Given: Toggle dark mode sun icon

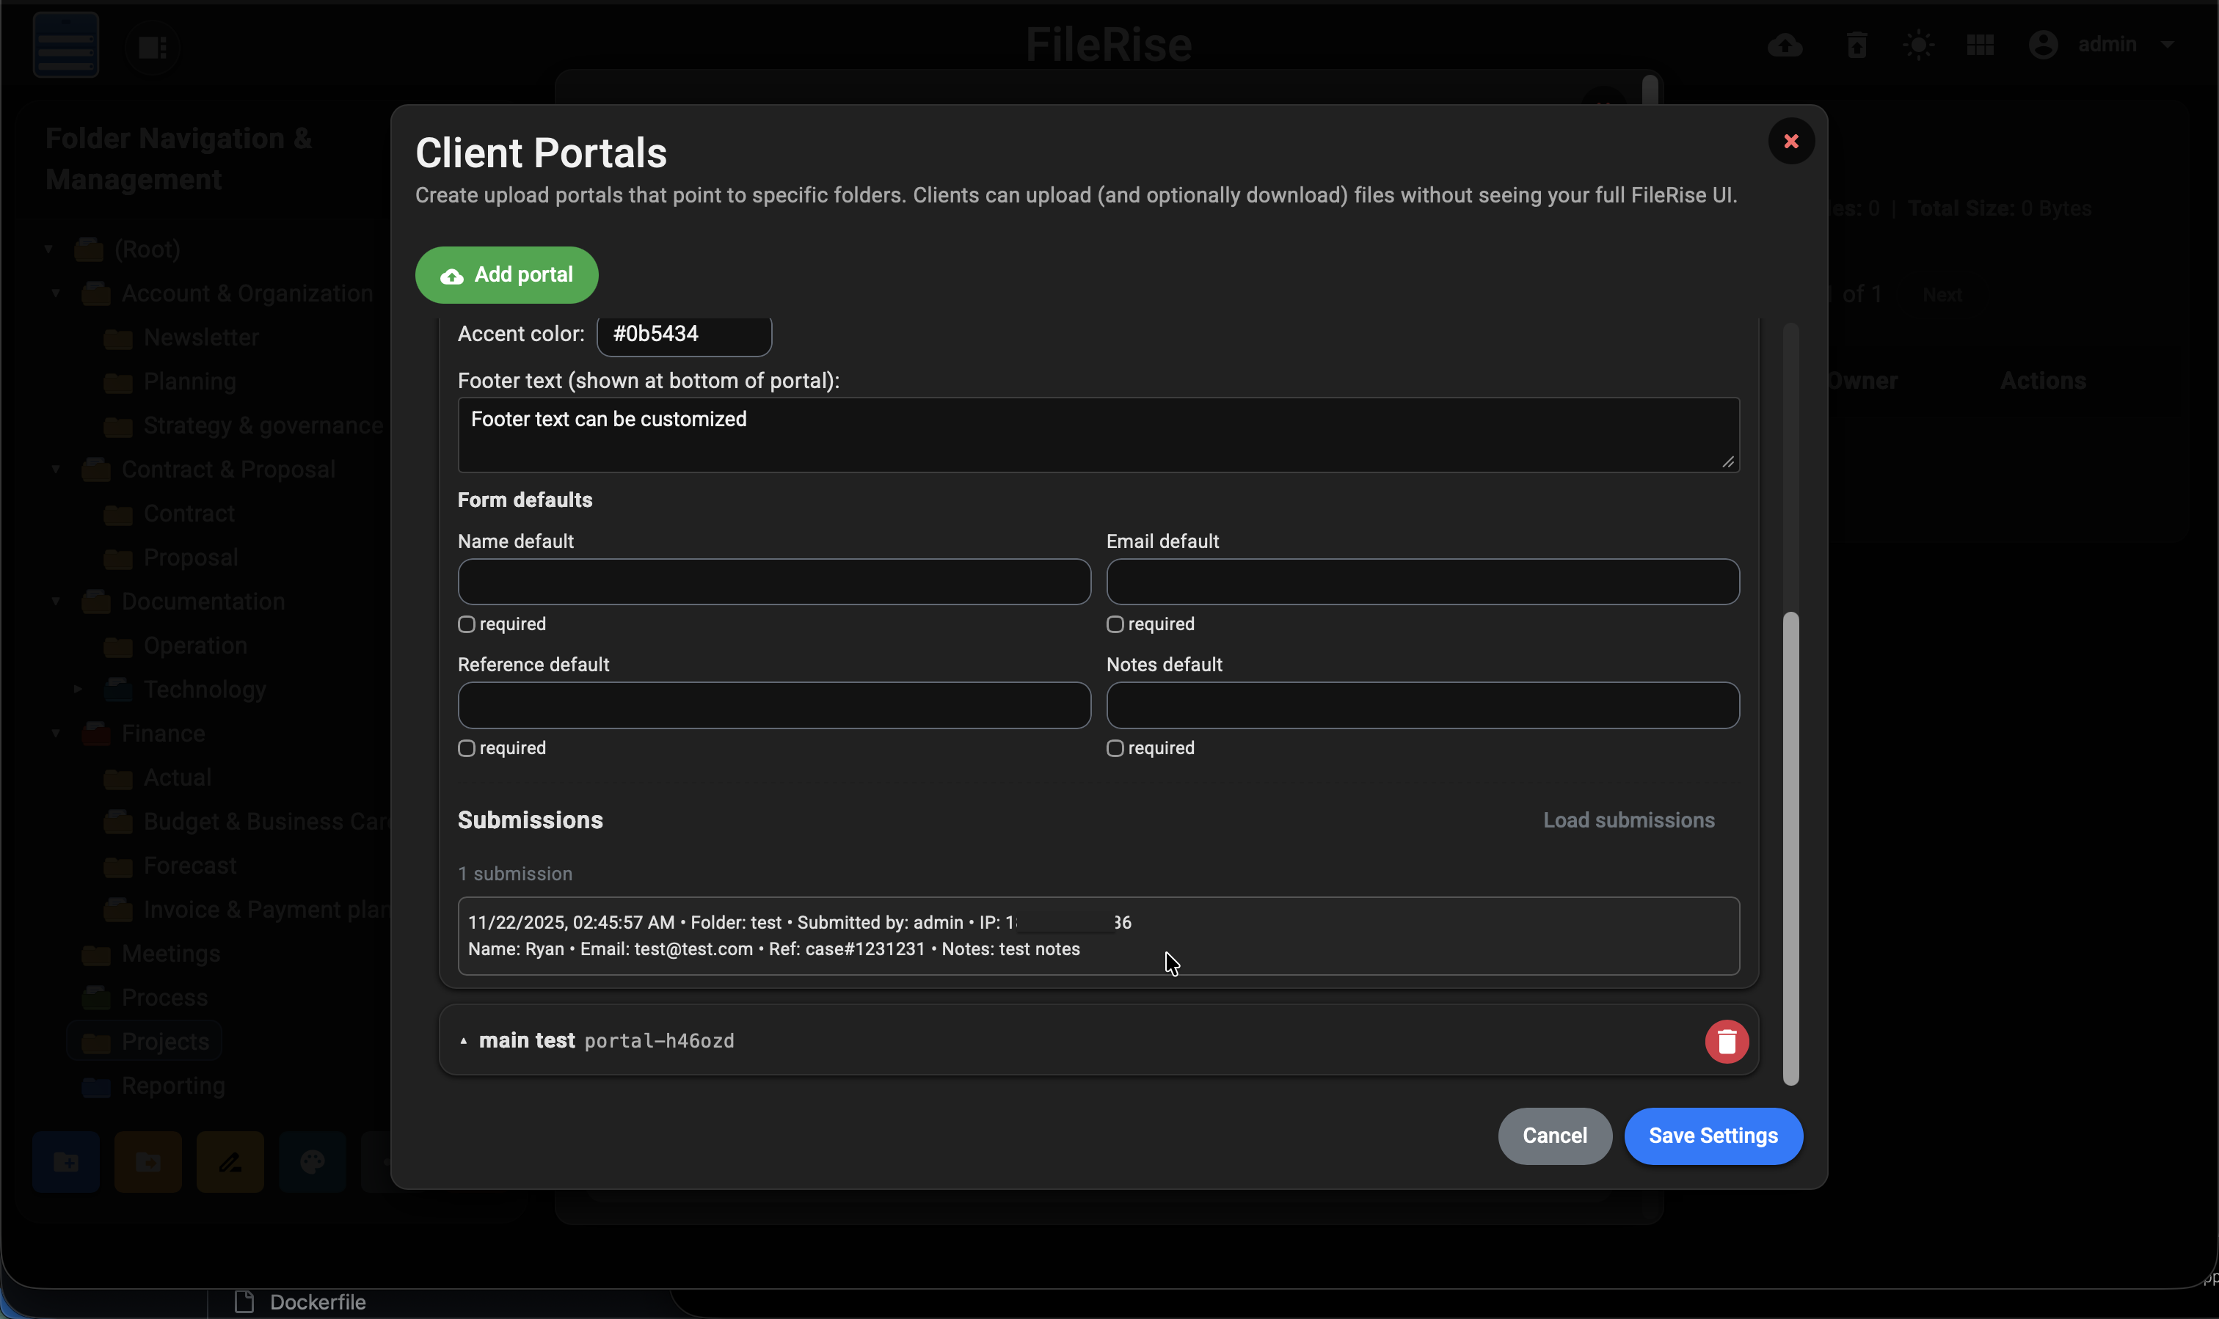Looking at the screenshot, I should pos(1918,45).
